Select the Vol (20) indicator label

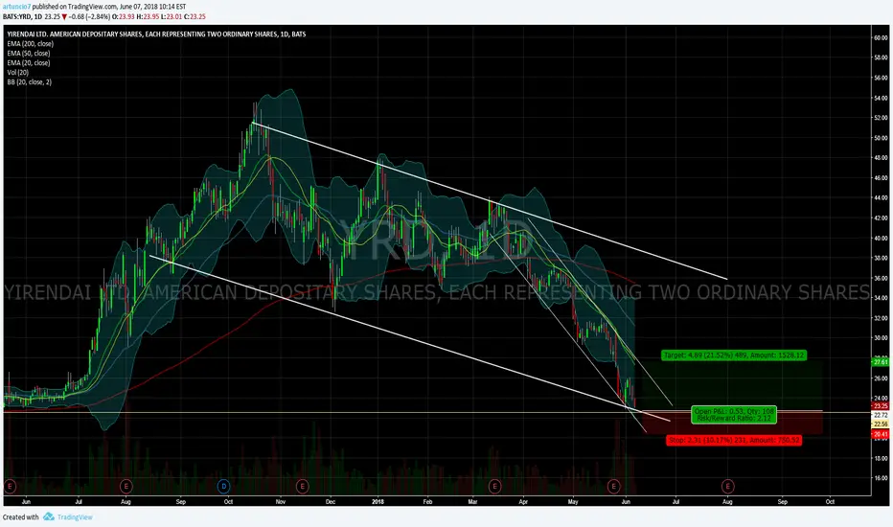tap(17, 73)
